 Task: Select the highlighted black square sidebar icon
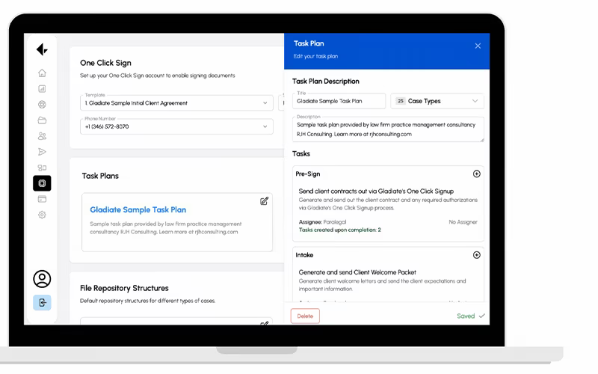[x=42, y=183]
